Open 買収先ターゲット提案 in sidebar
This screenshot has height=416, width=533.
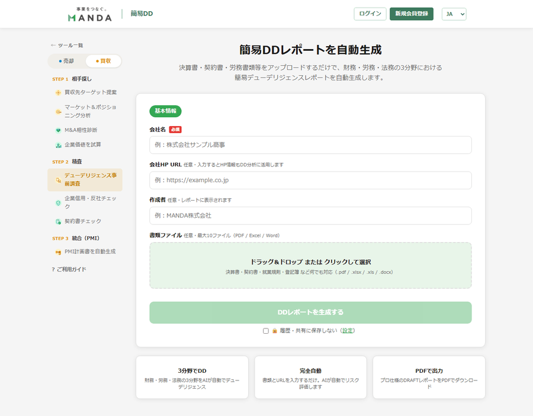click(85, 92)
